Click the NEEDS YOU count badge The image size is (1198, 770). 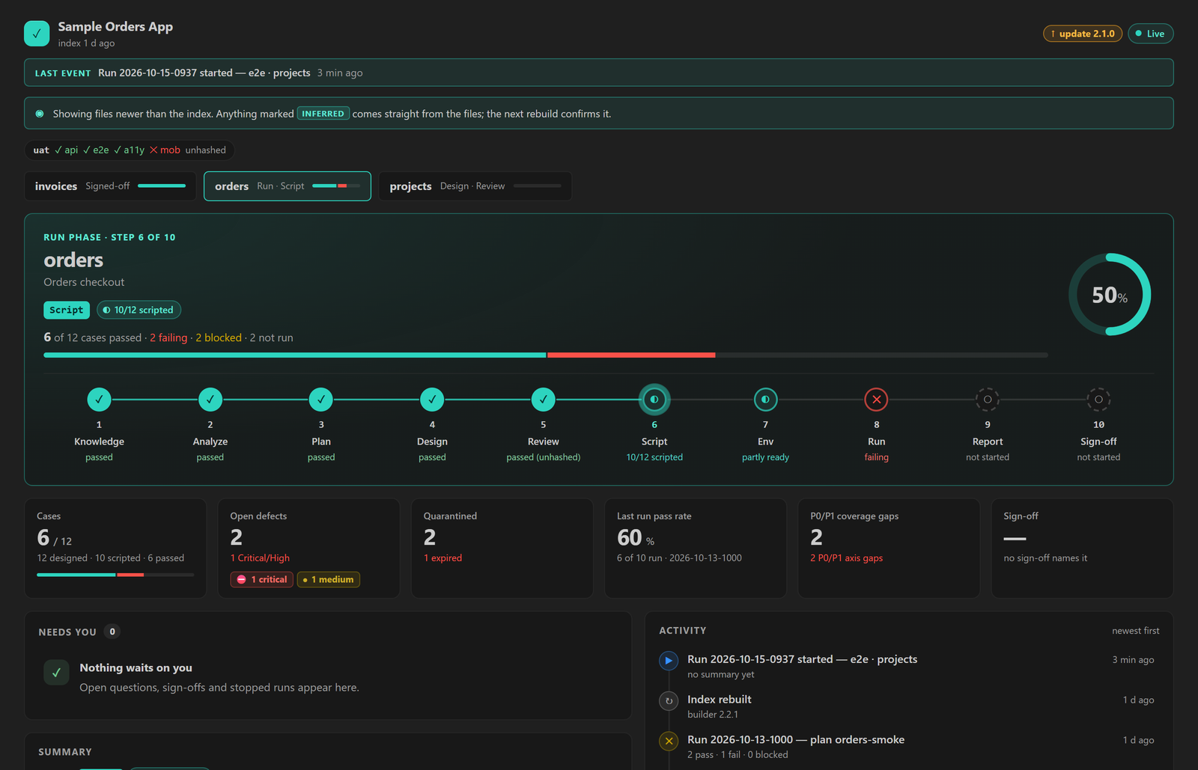[x=112, y=632]
